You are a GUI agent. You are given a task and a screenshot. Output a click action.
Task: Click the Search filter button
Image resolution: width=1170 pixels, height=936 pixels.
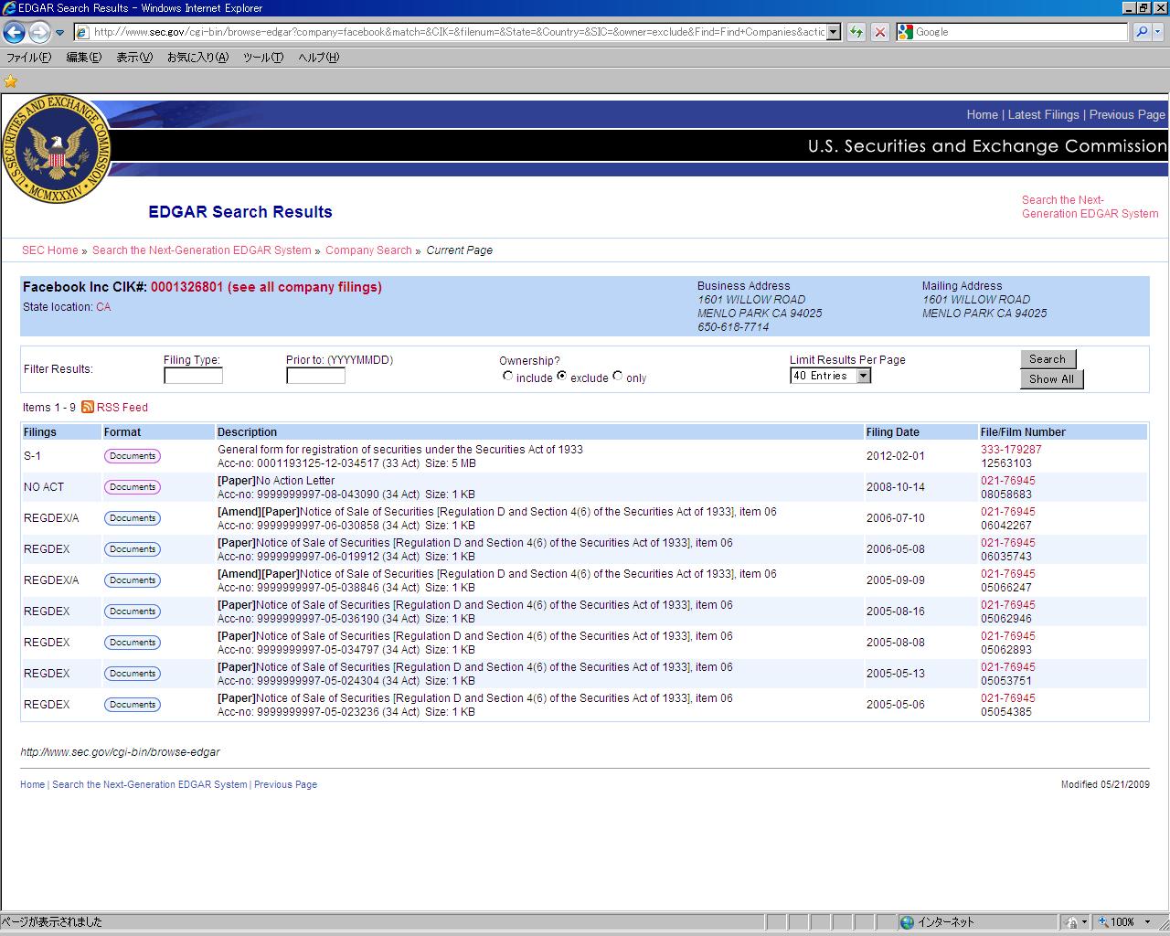click(x=1048, y=359)
